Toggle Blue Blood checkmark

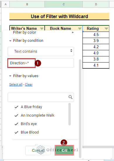tap(16, 132)
